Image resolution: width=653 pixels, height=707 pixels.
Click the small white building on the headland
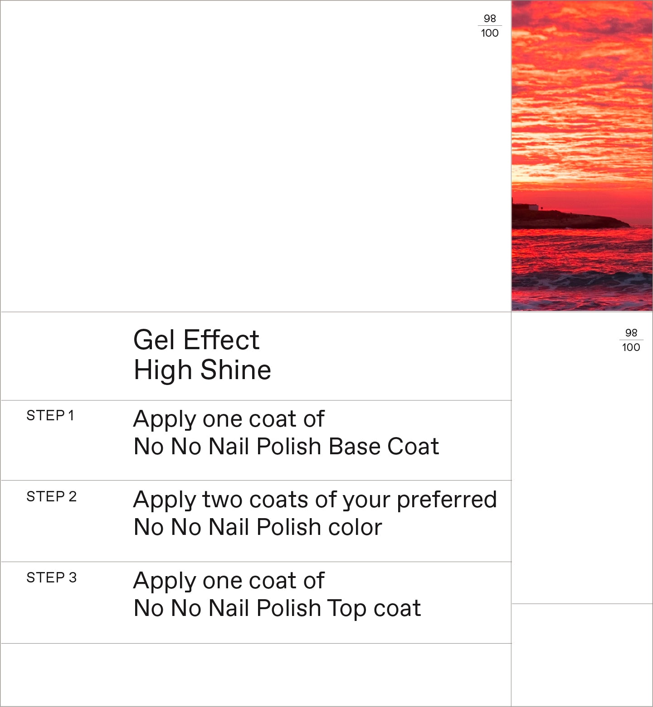pos(533,207)
